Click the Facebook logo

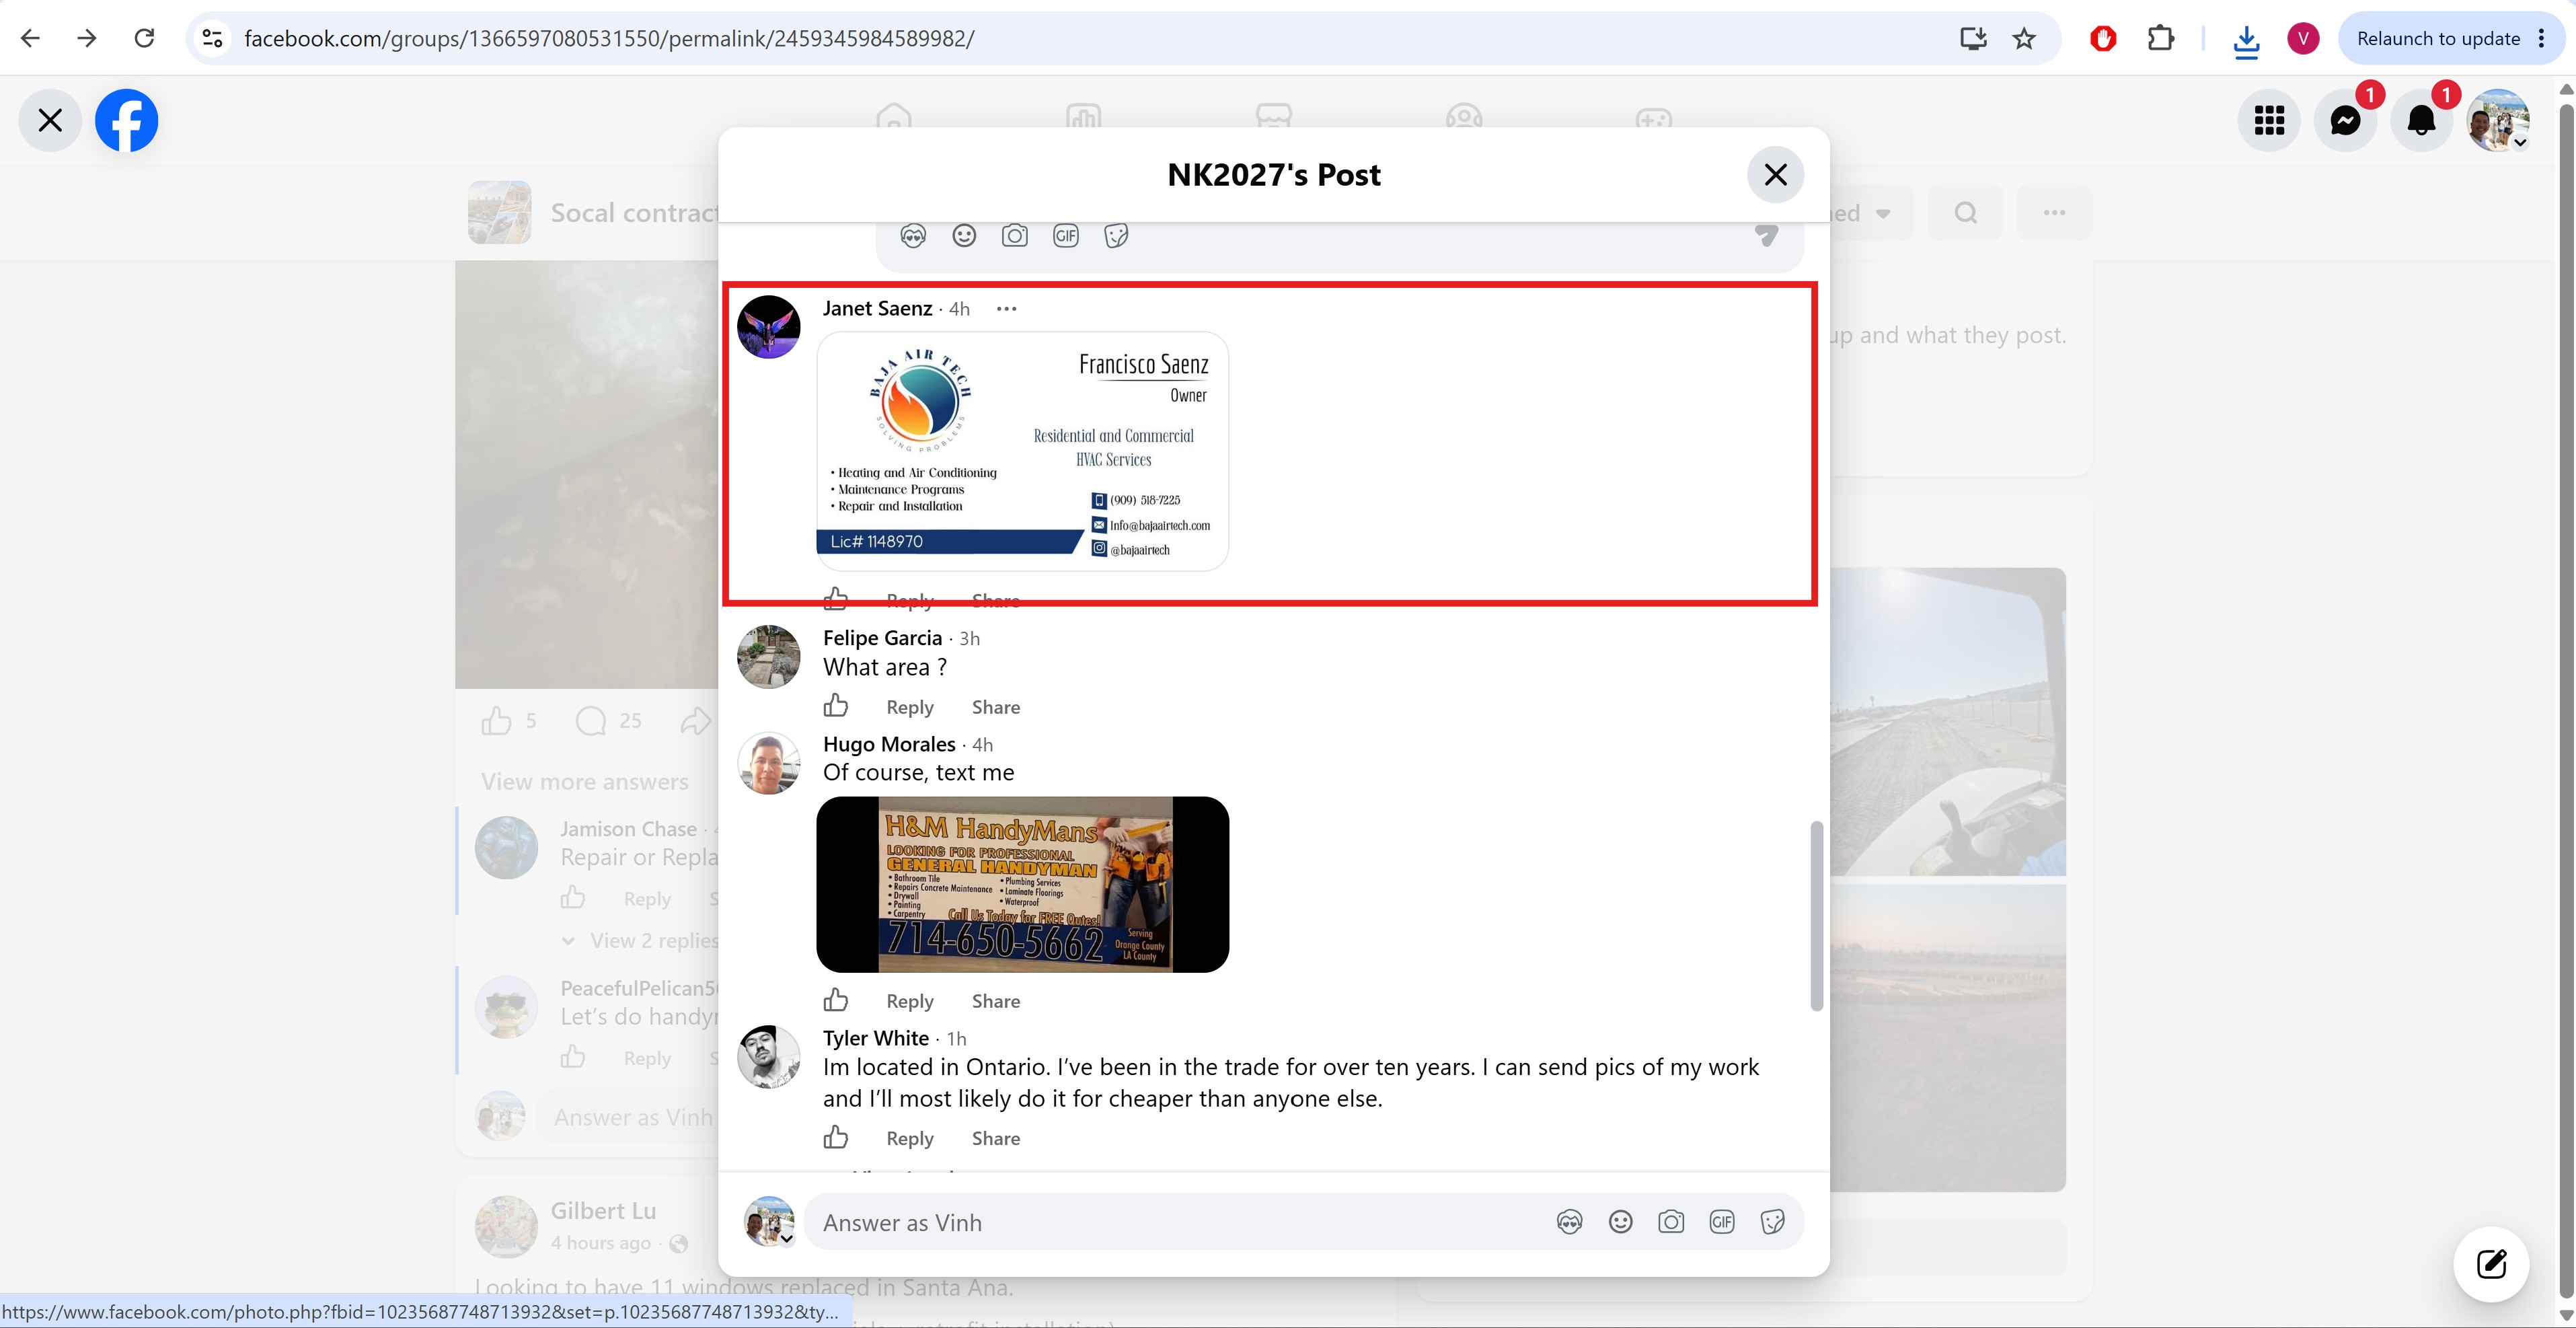126,120
